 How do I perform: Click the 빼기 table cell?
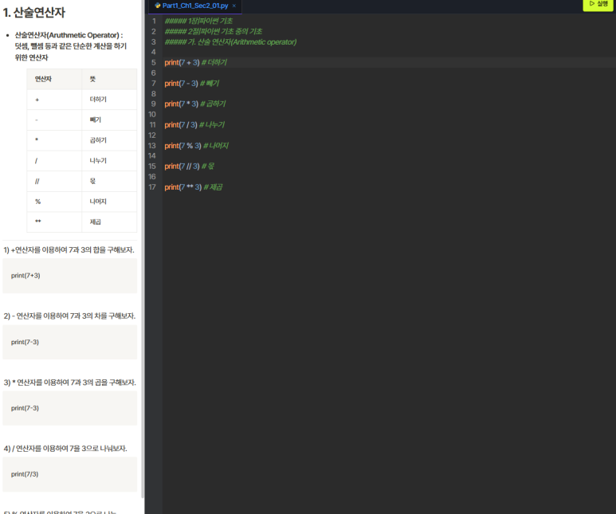(x=109, y=120)
